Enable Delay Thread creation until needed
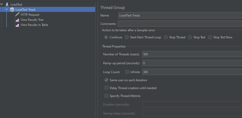Screen dimensions: 242x118 (x=106, y=88)
